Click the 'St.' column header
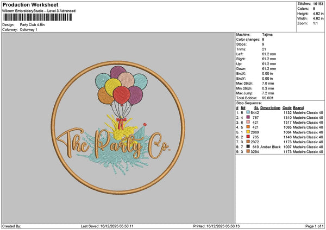The image size is (326, 230). coord(256,108)
